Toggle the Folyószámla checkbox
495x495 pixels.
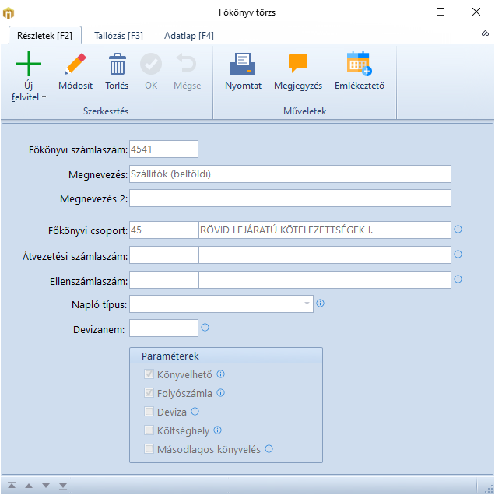(x=150, y=393)
